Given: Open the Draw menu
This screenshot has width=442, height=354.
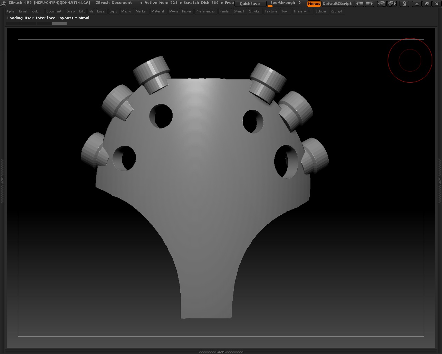Looking at the screenshot, I should [71, 11].
